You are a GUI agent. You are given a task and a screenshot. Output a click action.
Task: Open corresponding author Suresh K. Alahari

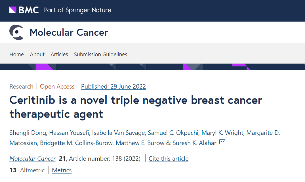pos(195,143)
